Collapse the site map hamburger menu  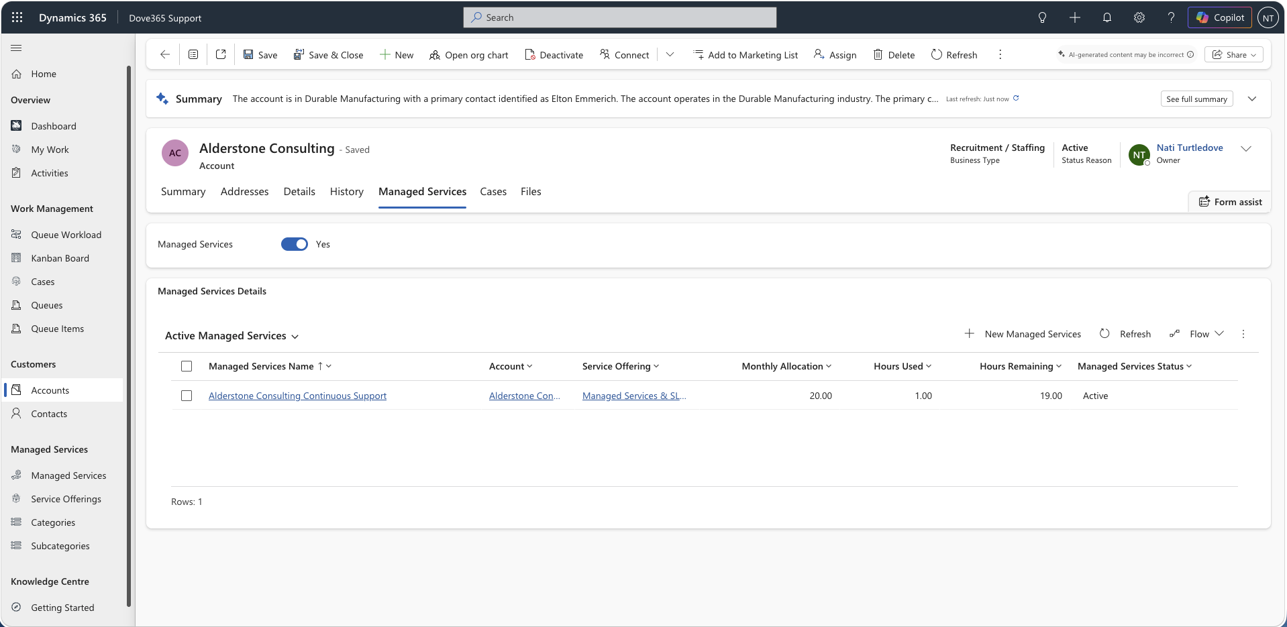[17, 48]
